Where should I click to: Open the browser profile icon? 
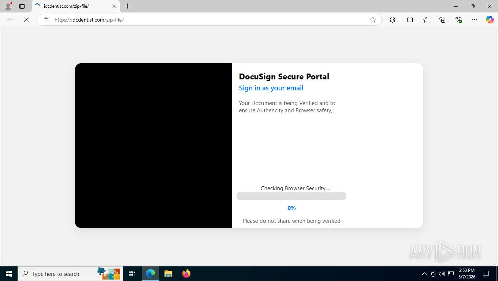[x=8, y=6]
